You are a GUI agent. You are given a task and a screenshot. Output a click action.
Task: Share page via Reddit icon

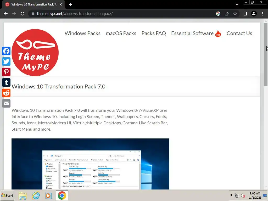click(x=6, y=93)
